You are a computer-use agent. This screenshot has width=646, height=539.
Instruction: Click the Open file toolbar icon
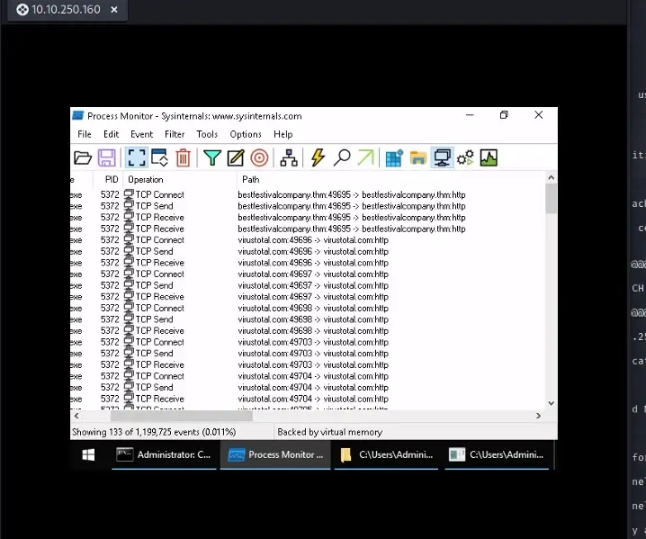tap(83, 157)
